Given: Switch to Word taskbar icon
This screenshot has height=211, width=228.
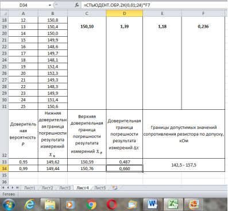Looking at the screenshot, I should tap(153, 204).
